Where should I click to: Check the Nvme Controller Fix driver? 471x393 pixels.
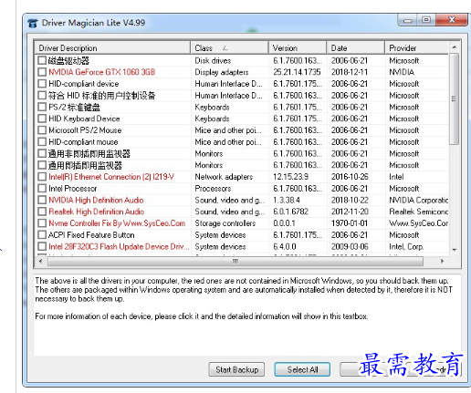42,223
